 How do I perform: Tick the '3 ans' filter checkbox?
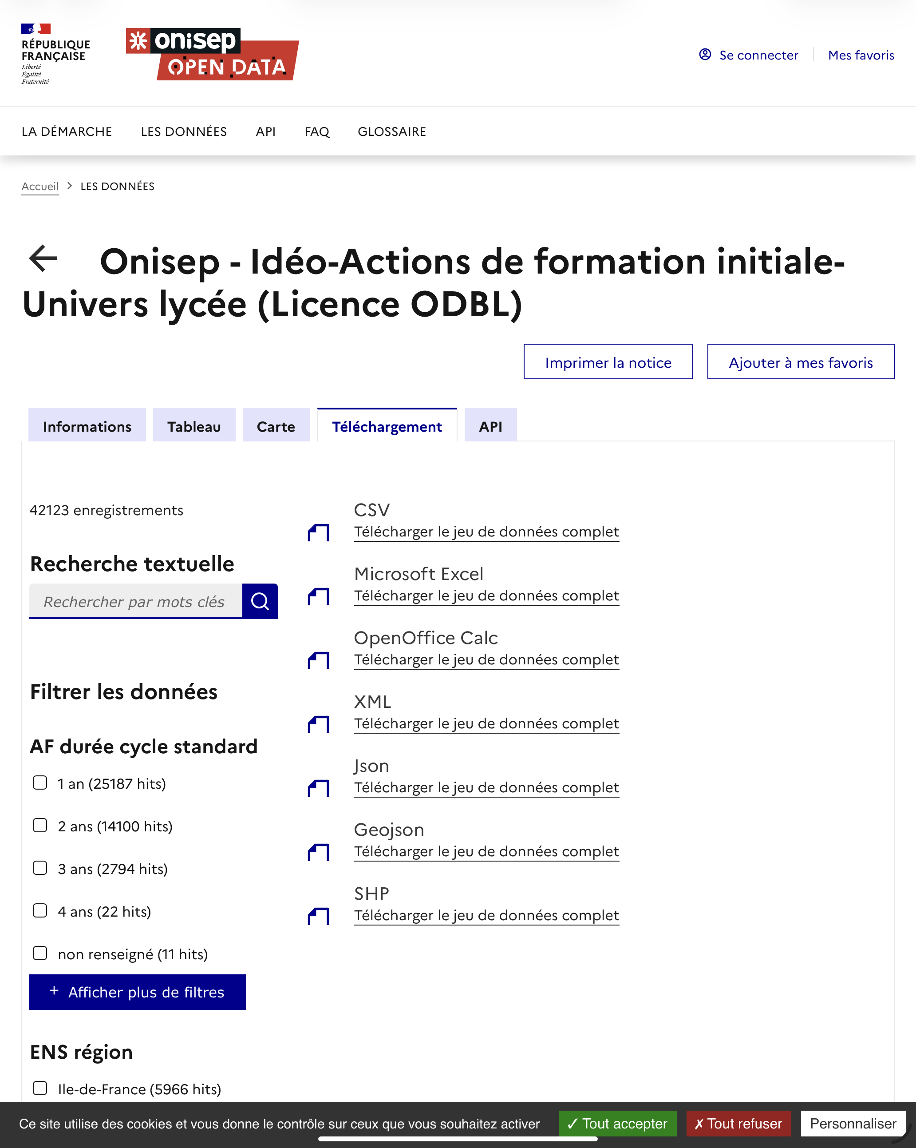coord(40,868)
